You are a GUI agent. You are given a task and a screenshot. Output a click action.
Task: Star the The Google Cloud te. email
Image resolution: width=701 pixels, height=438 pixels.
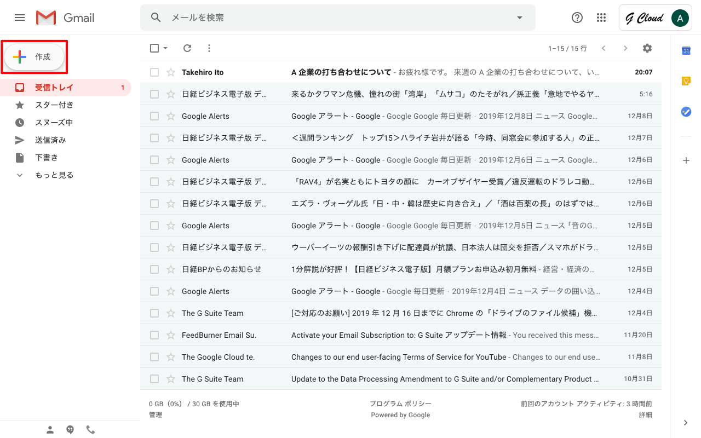tap(171, 357)
